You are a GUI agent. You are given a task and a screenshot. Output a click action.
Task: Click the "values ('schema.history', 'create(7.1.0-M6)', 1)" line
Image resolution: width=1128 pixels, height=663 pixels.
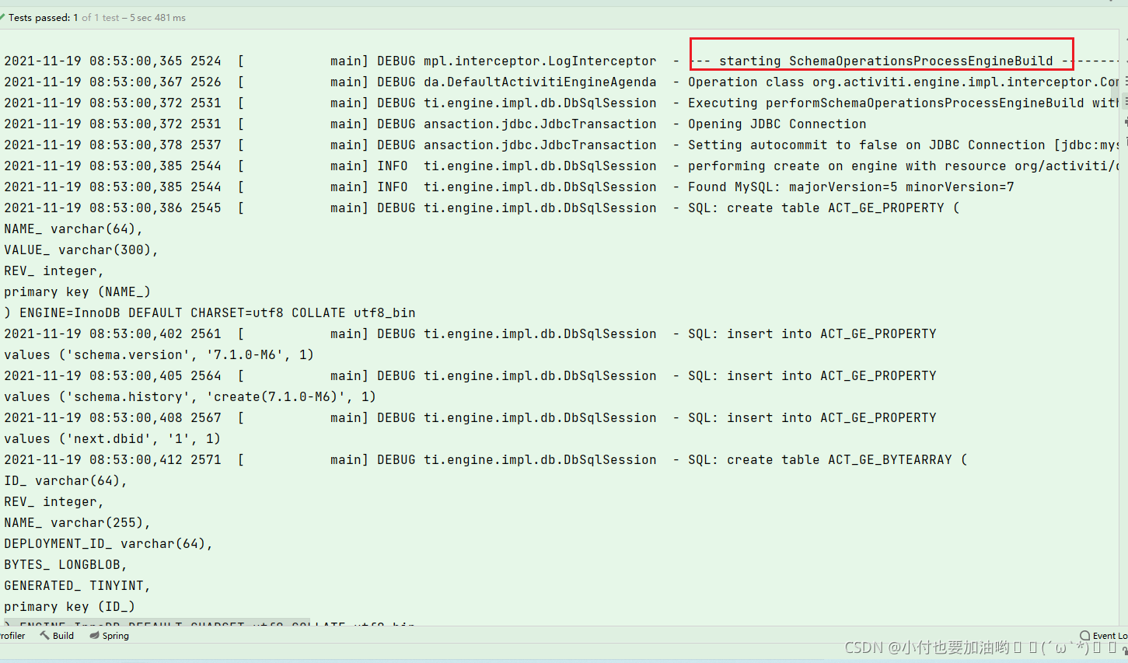[190, 396]
